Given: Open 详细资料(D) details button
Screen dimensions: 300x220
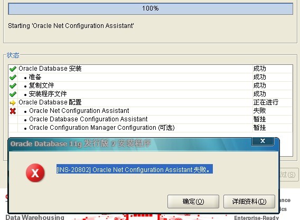Looking at the screenshot, I should click(x=249, y=202).
